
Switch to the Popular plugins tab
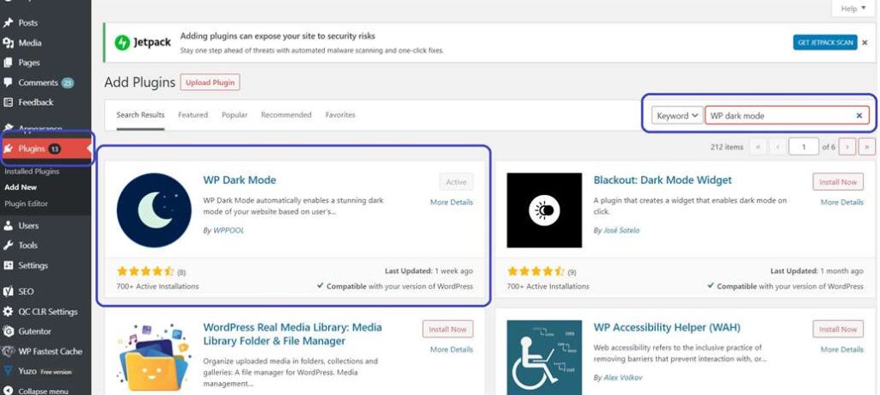point(235,115)
